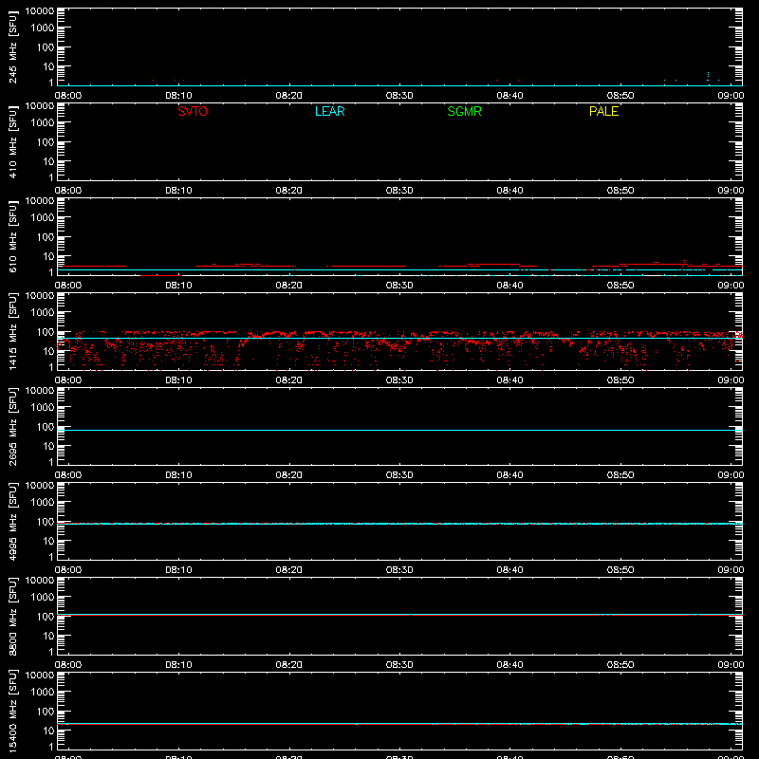Select the '610 MHz [SFU]' axis title

coord(12,236)
